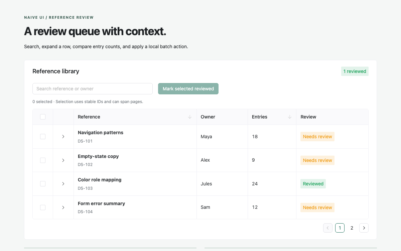
Task: Switch to page 2 of the table
Action: tap(352, 228)
